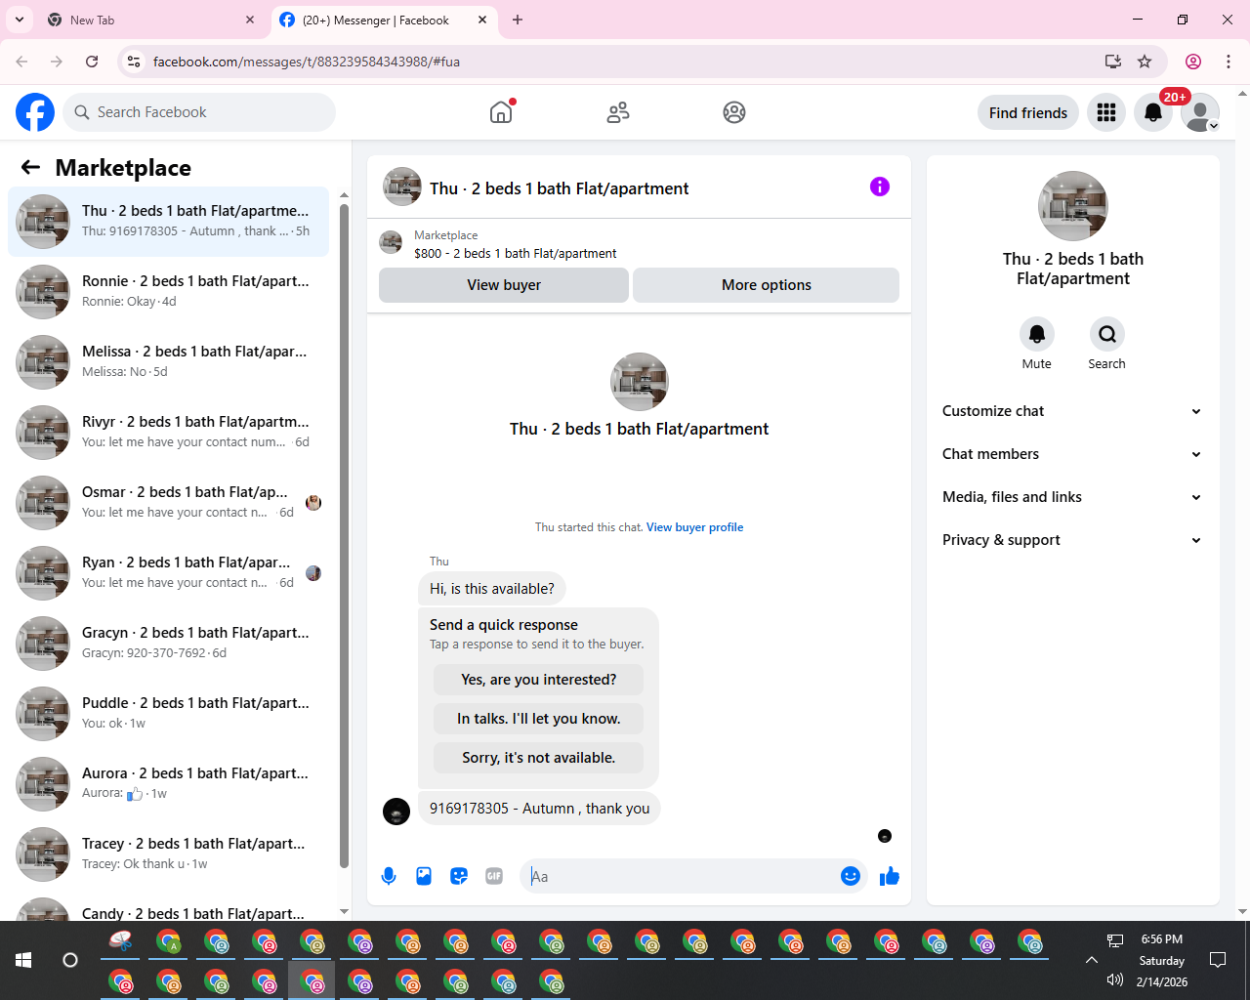This screenshot has height=1000, width=1250.
Task: Click the Facebook logo
Action: 35,112
